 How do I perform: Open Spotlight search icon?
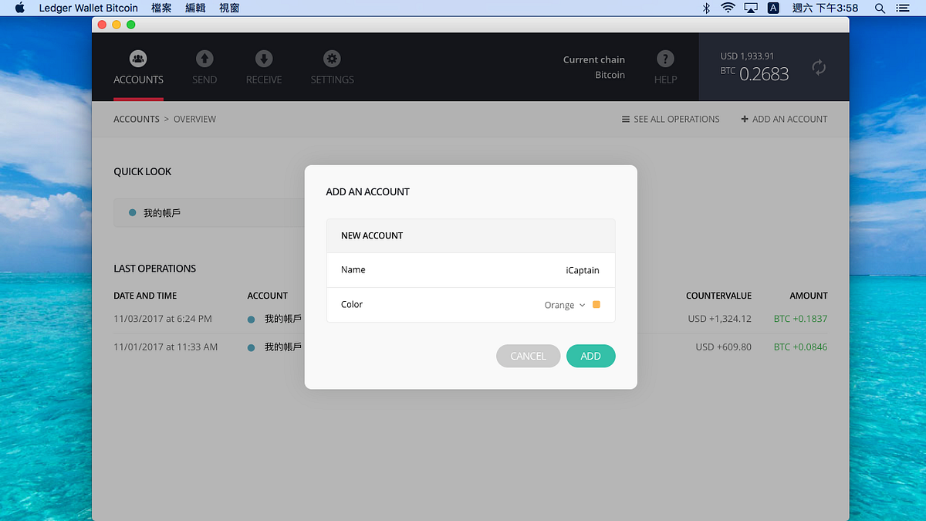(x=880, y=8)
